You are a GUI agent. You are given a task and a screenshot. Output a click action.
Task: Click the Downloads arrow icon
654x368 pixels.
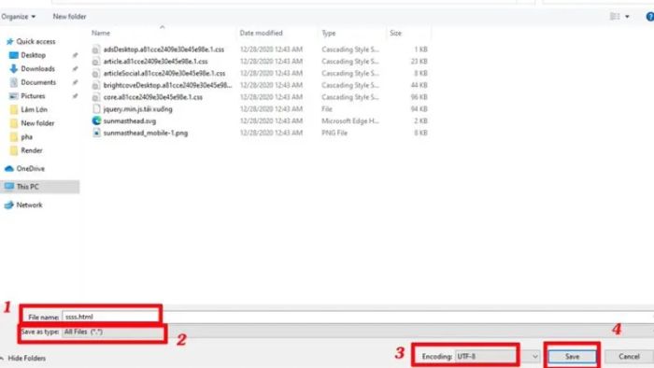pyautogui.click(x=13, y=69)
